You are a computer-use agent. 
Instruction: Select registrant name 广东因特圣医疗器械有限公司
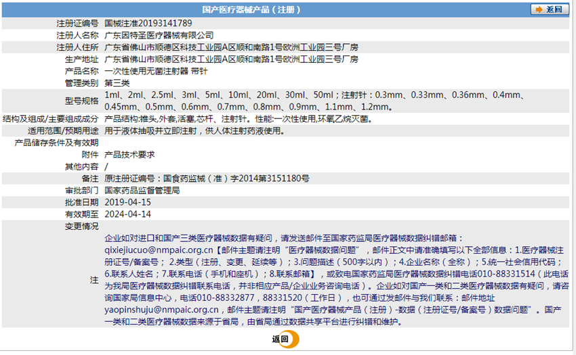click(159, 36)
